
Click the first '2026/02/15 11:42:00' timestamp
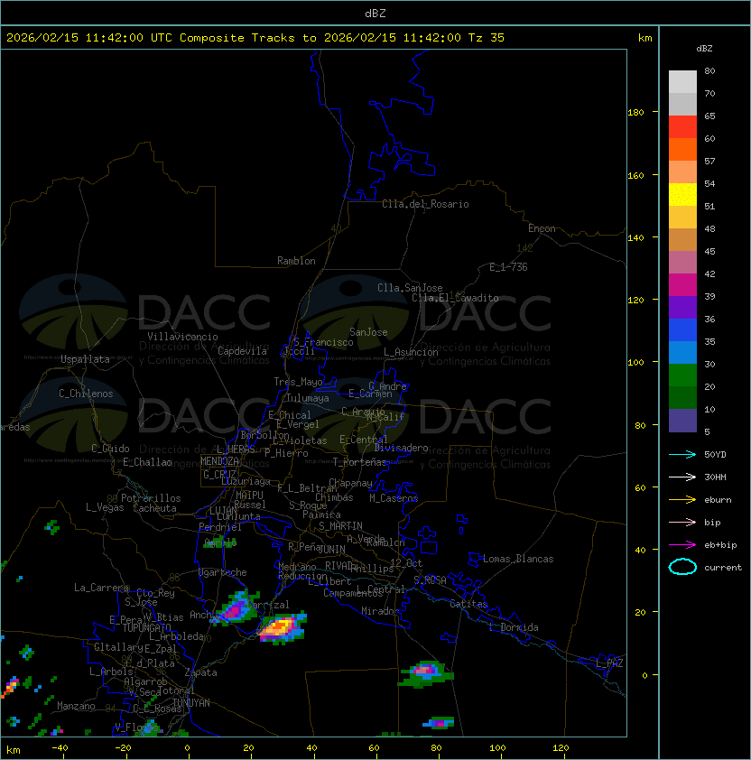click(75, 38)
